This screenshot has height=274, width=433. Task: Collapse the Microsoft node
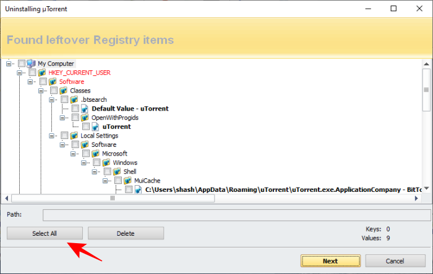pos(73,154)
